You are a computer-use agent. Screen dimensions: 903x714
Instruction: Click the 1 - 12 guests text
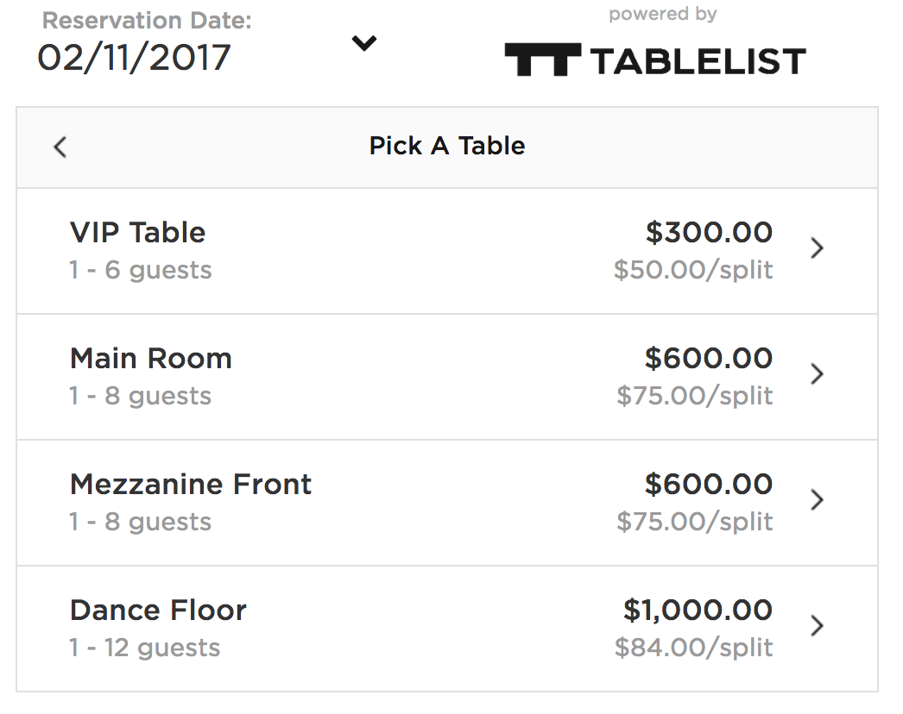[x=145, y=648]
